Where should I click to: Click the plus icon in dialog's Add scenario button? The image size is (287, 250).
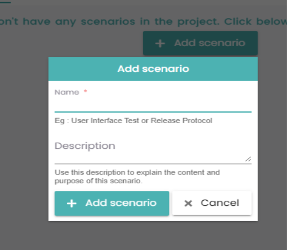71,203
